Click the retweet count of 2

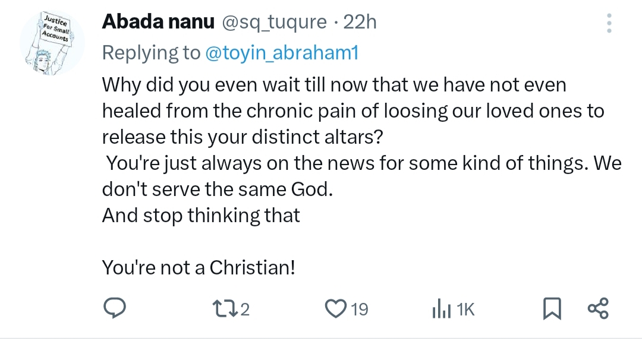245,310
